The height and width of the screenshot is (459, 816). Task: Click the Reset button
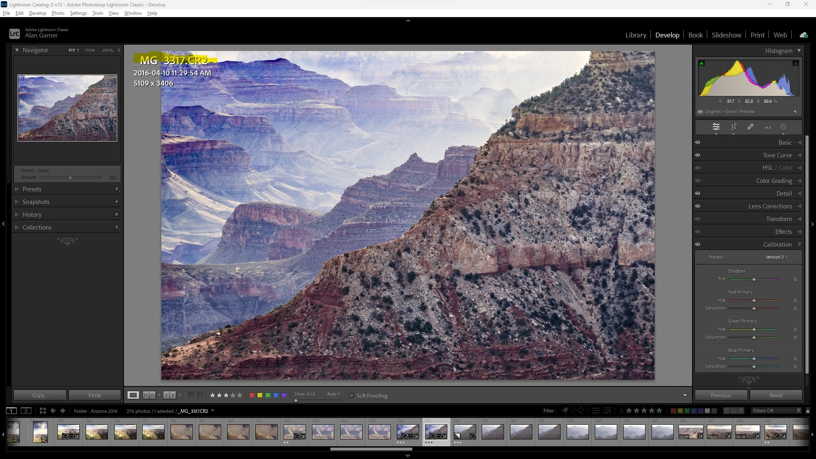[x=776, y=395]
